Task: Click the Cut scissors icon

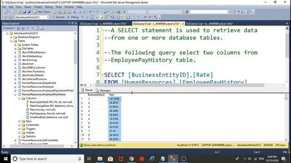Action: (x=75, y=12)
